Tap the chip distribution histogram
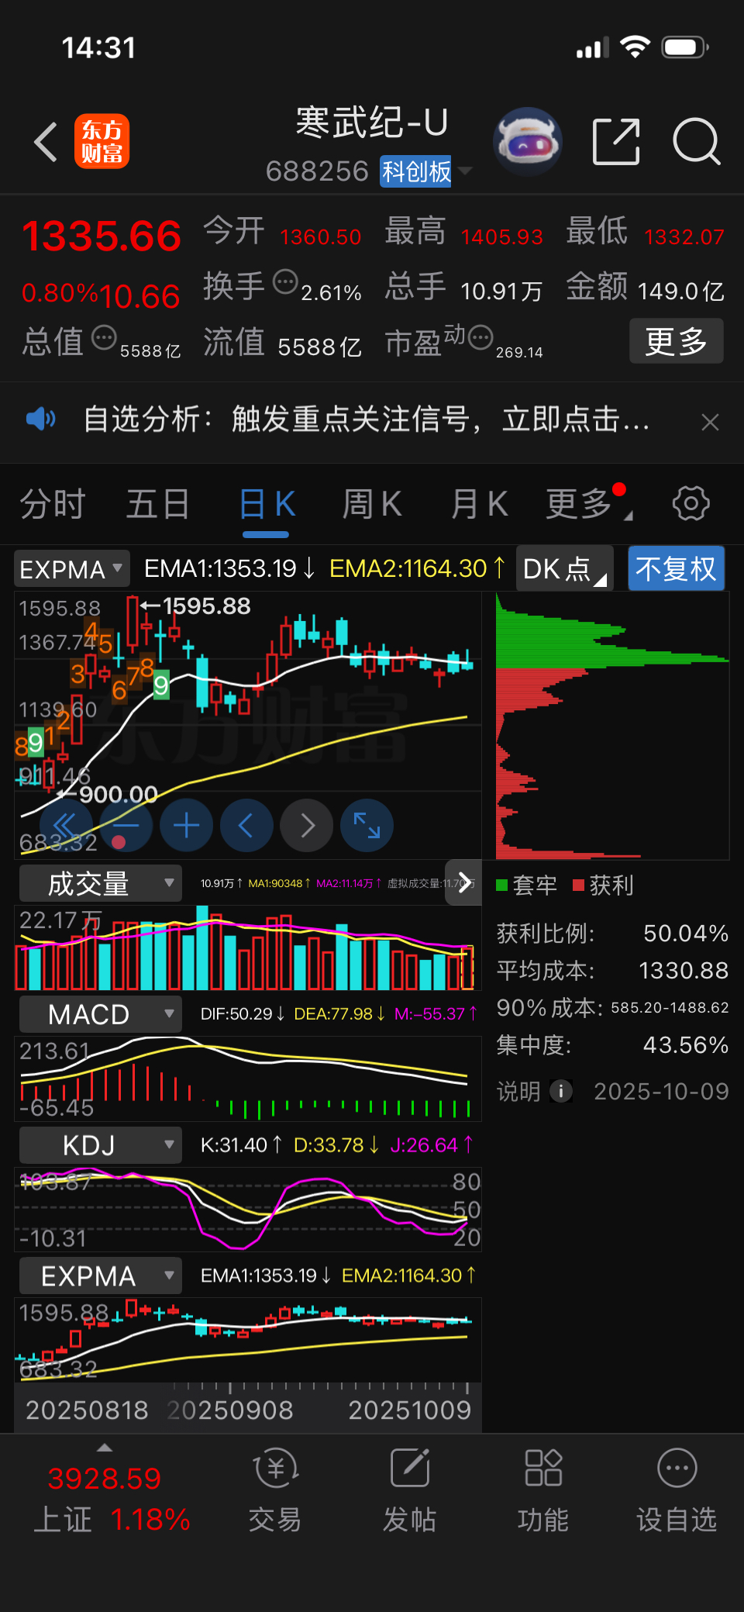This screenshot has height=1612, width=744. pos(612,726)
